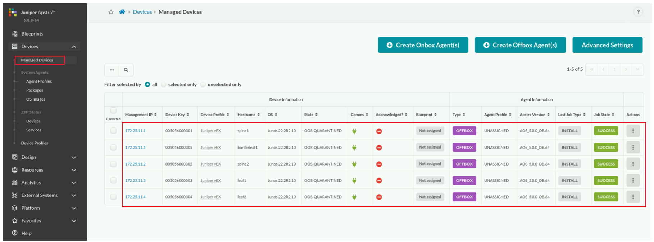Click the comms plug icon for spine1
The width and height of the screenshot is (654, 242).
tap(354, 131)
